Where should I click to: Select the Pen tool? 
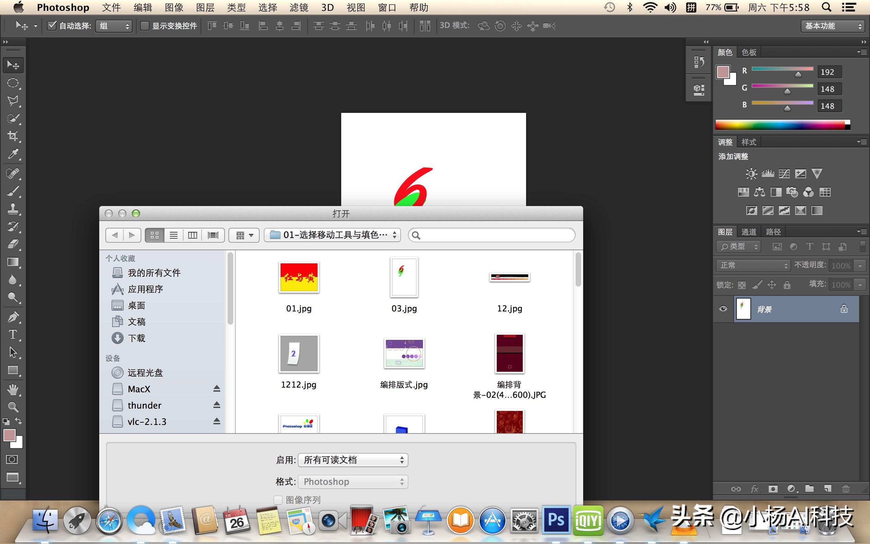(x=13, y=317)
